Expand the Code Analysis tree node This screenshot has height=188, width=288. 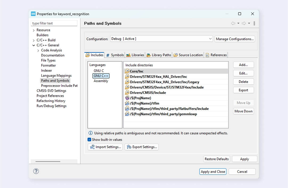[x=38, y=51]
